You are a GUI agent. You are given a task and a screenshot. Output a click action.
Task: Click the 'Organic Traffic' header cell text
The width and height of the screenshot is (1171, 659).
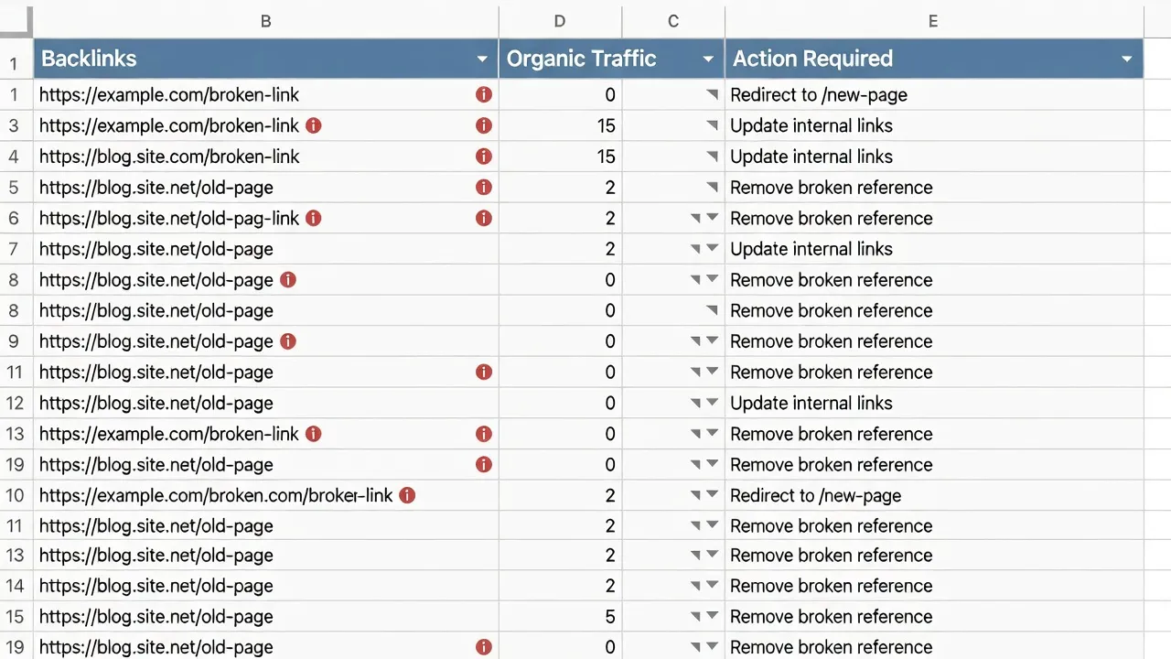pos(582,59)
